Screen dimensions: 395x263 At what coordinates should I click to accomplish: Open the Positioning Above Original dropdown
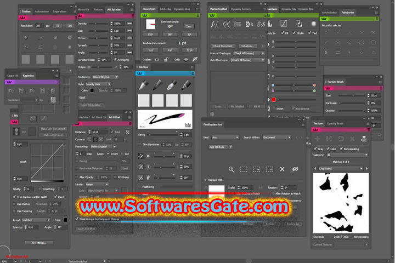pos(105,77)
